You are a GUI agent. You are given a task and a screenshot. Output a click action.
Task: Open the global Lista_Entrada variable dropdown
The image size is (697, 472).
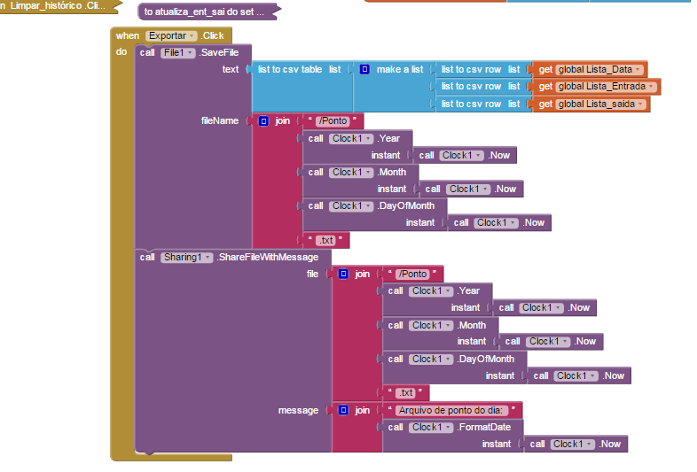pos(651,87)
